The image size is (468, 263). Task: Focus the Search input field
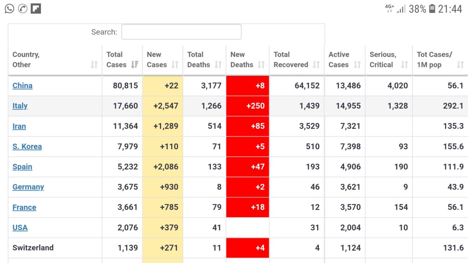tap(181, 32)
